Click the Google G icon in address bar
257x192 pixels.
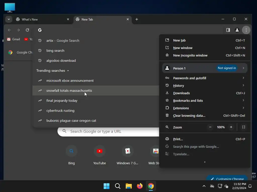click(x=40, y=30)
